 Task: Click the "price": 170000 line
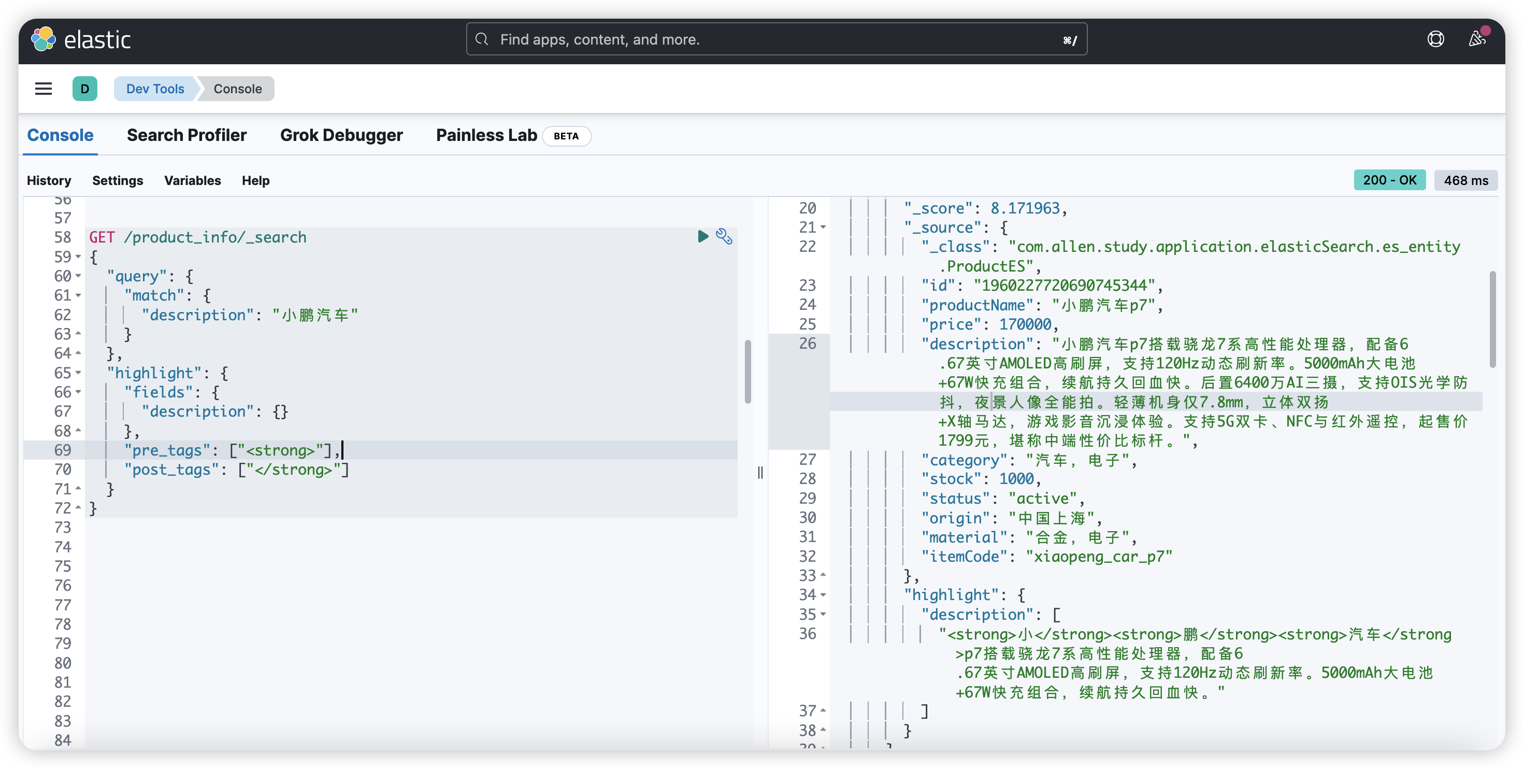coord(990,324)
